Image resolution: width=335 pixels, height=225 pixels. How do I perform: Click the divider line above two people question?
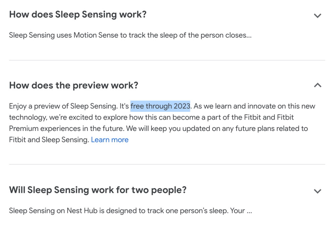167,164
